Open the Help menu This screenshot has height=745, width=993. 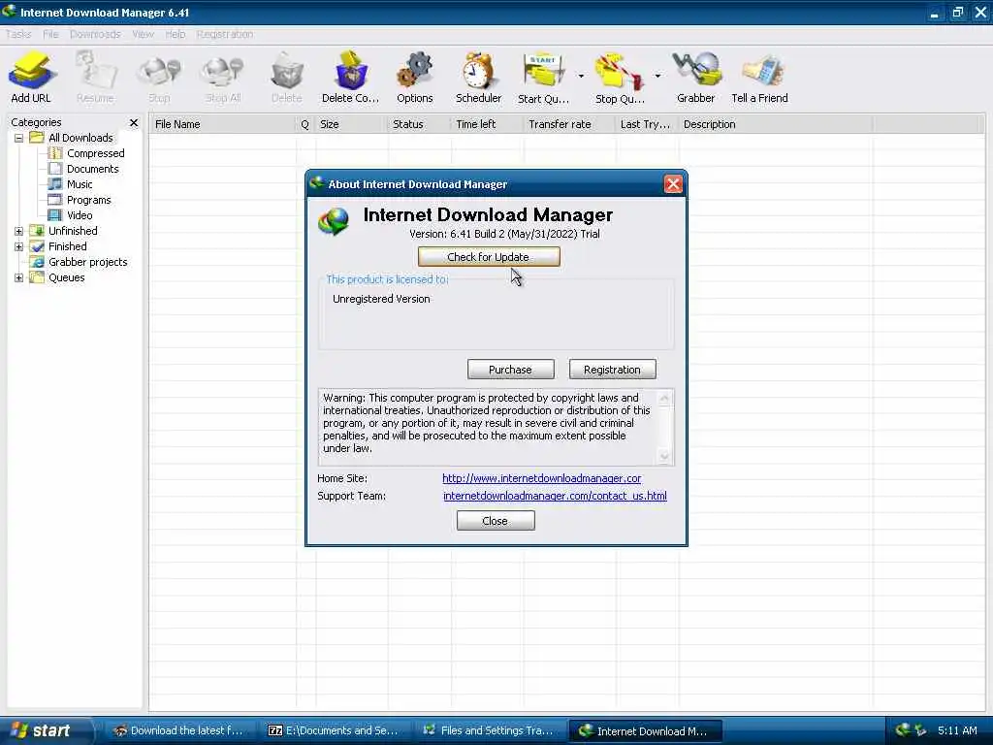coord(176,34)
